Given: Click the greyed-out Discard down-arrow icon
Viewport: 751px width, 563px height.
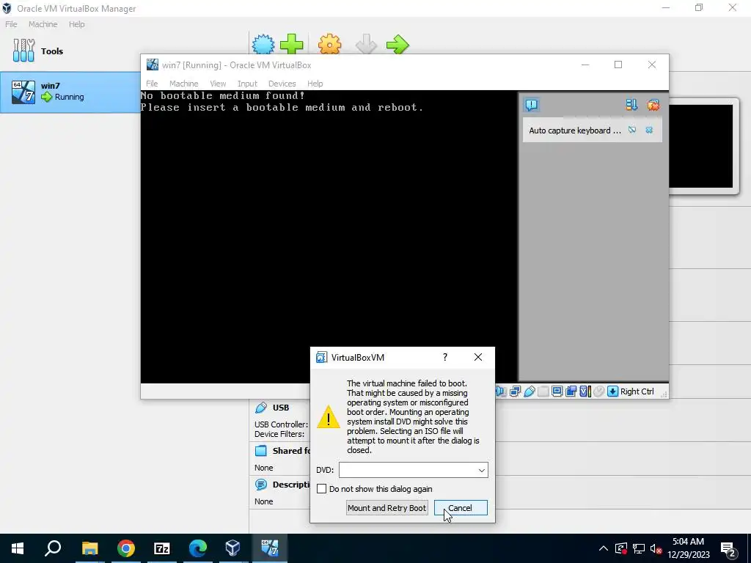Looking at the screenshot, I should (x=366, y=45).
